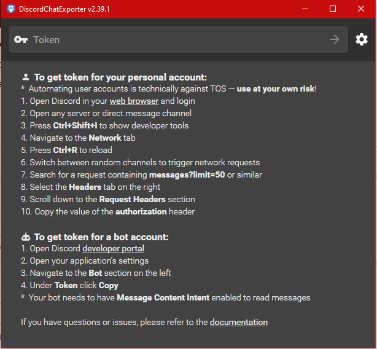377x349 pixels.
Task: Click the person icon for personal account
Action: [x=26, y=77]
